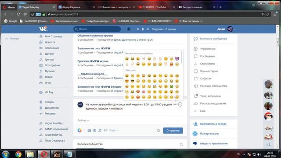Select the purple devil emoji
The image size is (281, 158).
[x=177, y=58]
